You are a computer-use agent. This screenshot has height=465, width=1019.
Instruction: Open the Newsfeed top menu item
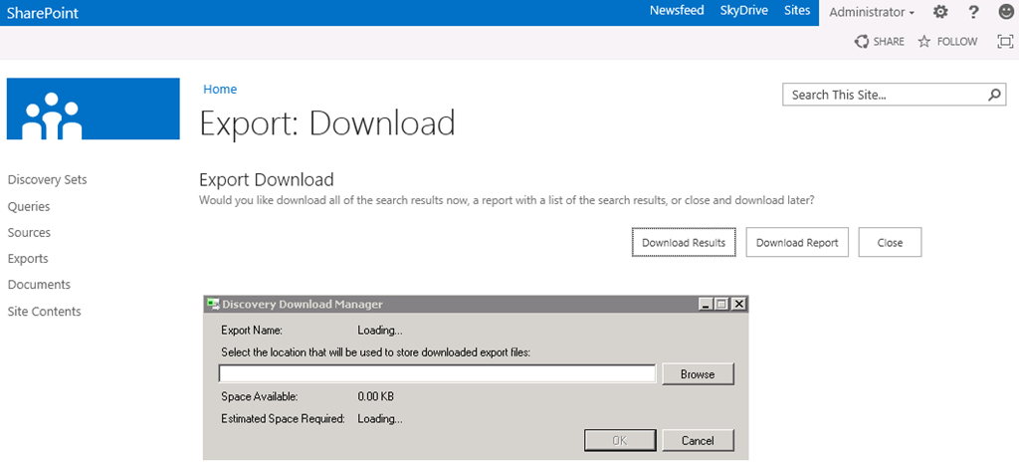677,11
